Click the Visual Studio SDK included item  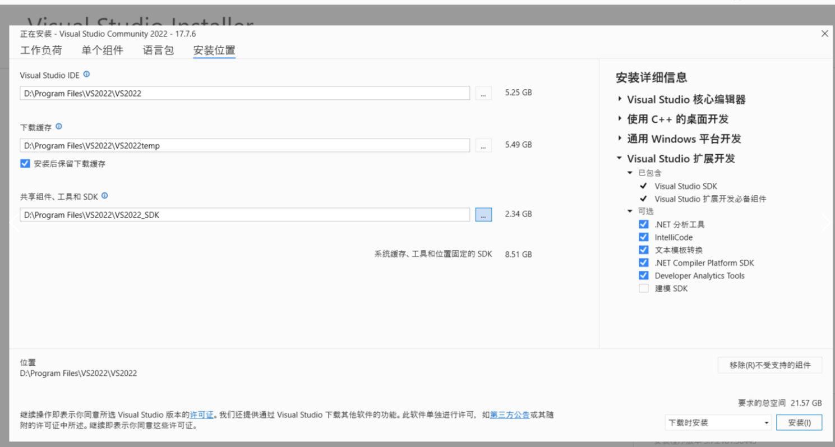686,186
